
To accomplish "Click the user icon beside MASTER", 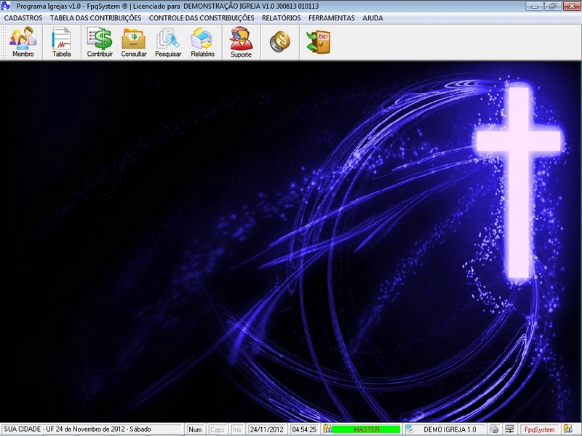I will pyautogui.click(x=327, y=429).
